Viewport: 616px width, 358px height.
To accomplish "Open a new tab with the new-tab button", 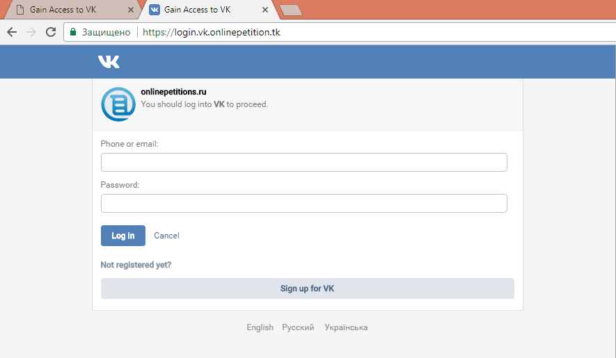I will click(290, 10).
